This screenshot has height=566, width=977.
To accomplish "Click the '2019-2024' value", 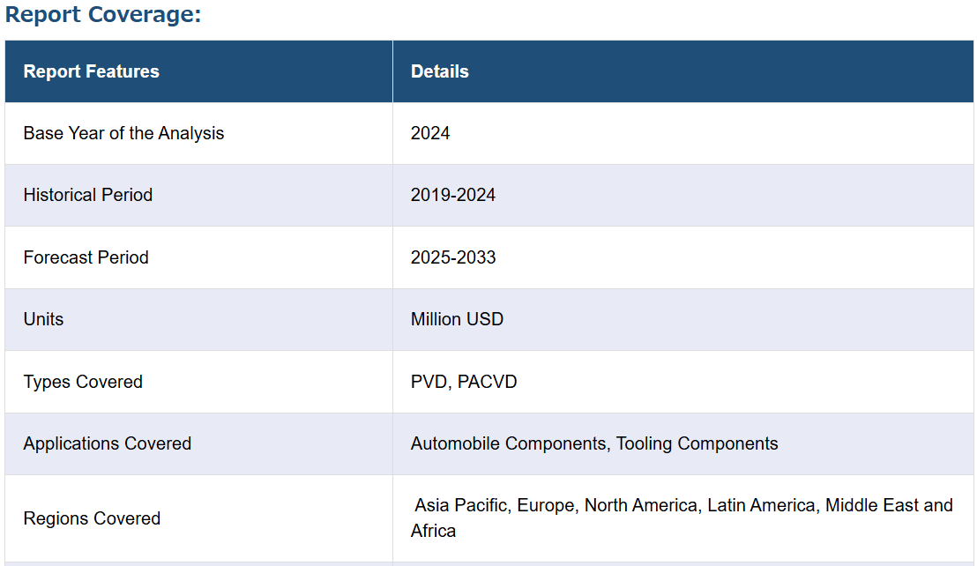I will point(453,195).
